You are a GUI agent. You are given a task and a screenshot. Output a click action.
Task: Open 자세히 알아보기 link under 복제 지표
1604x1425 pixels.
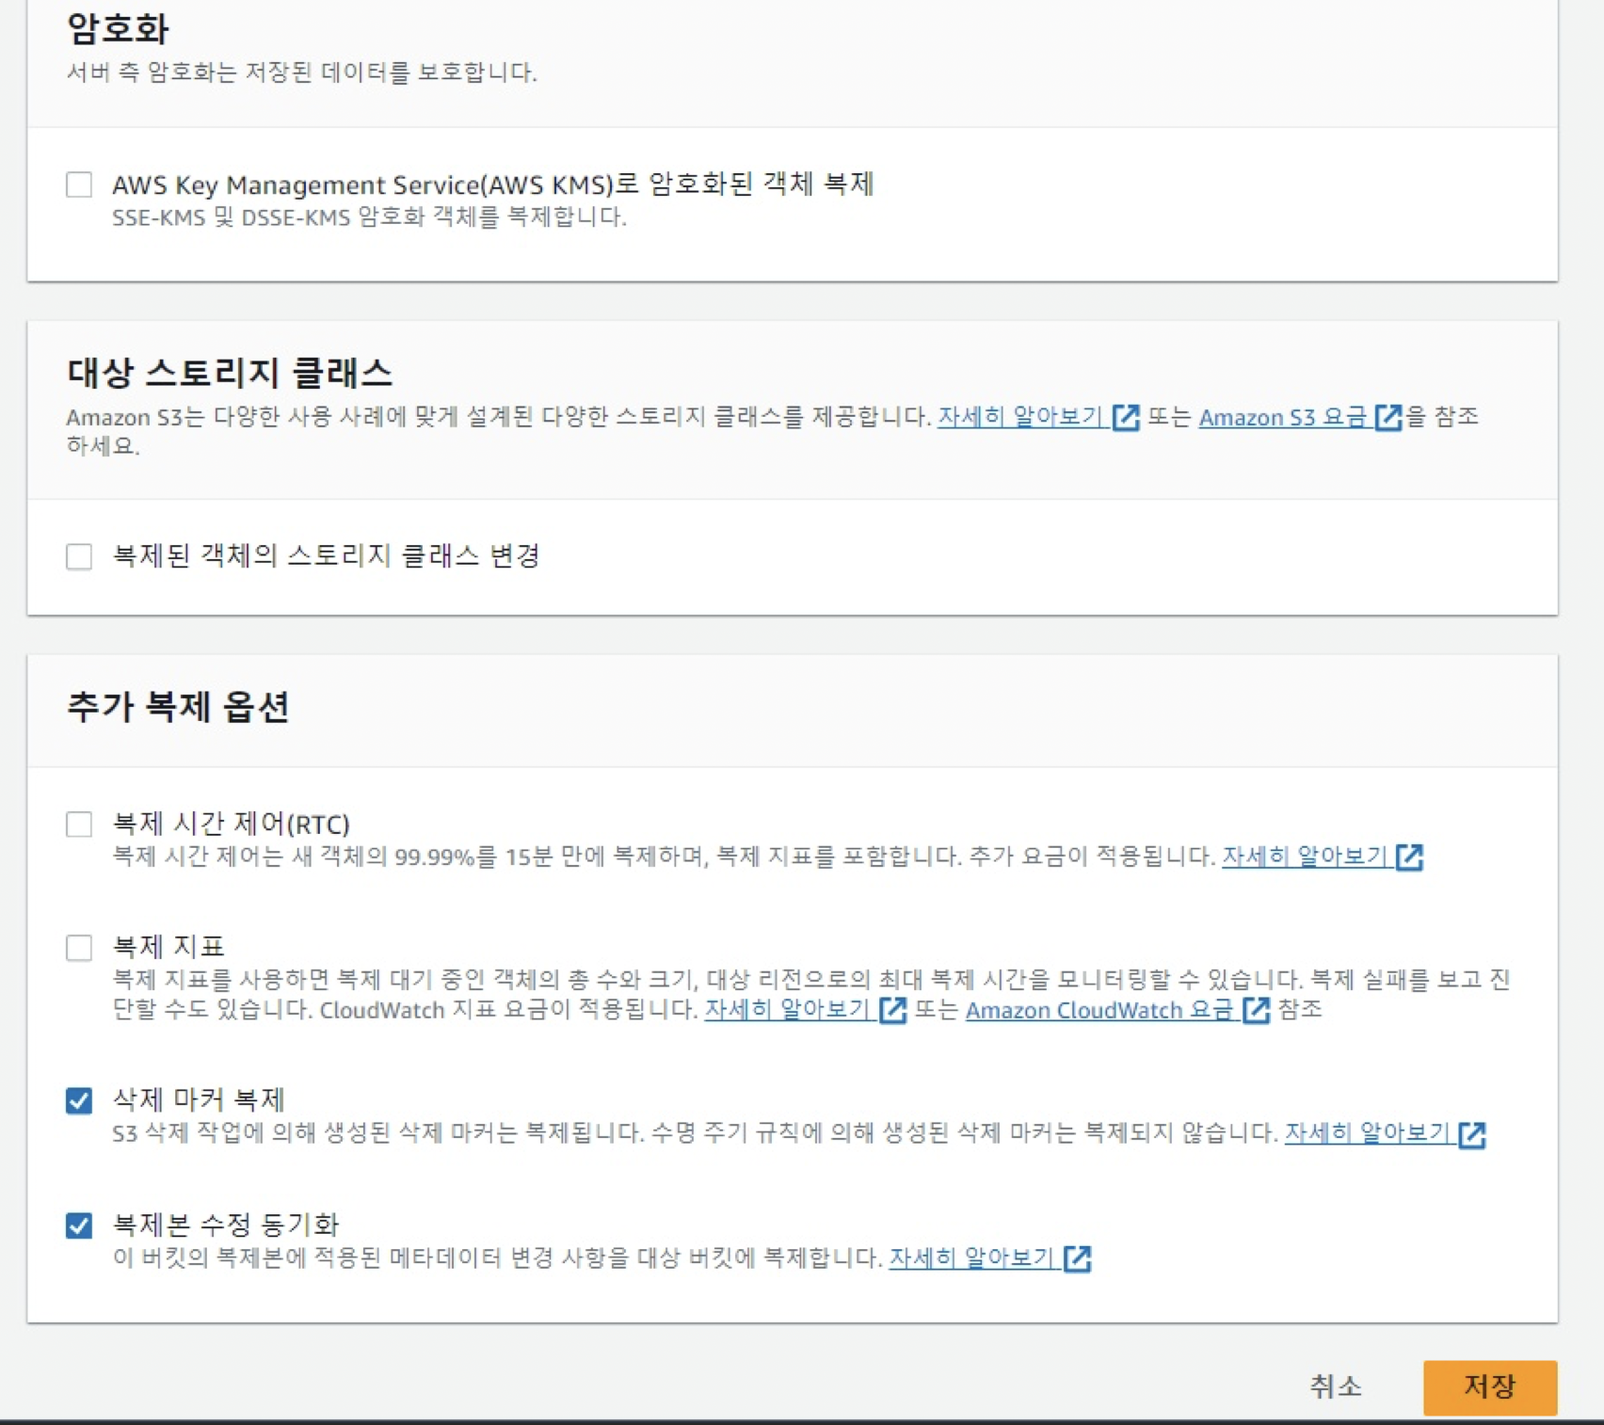point(787,1010)
